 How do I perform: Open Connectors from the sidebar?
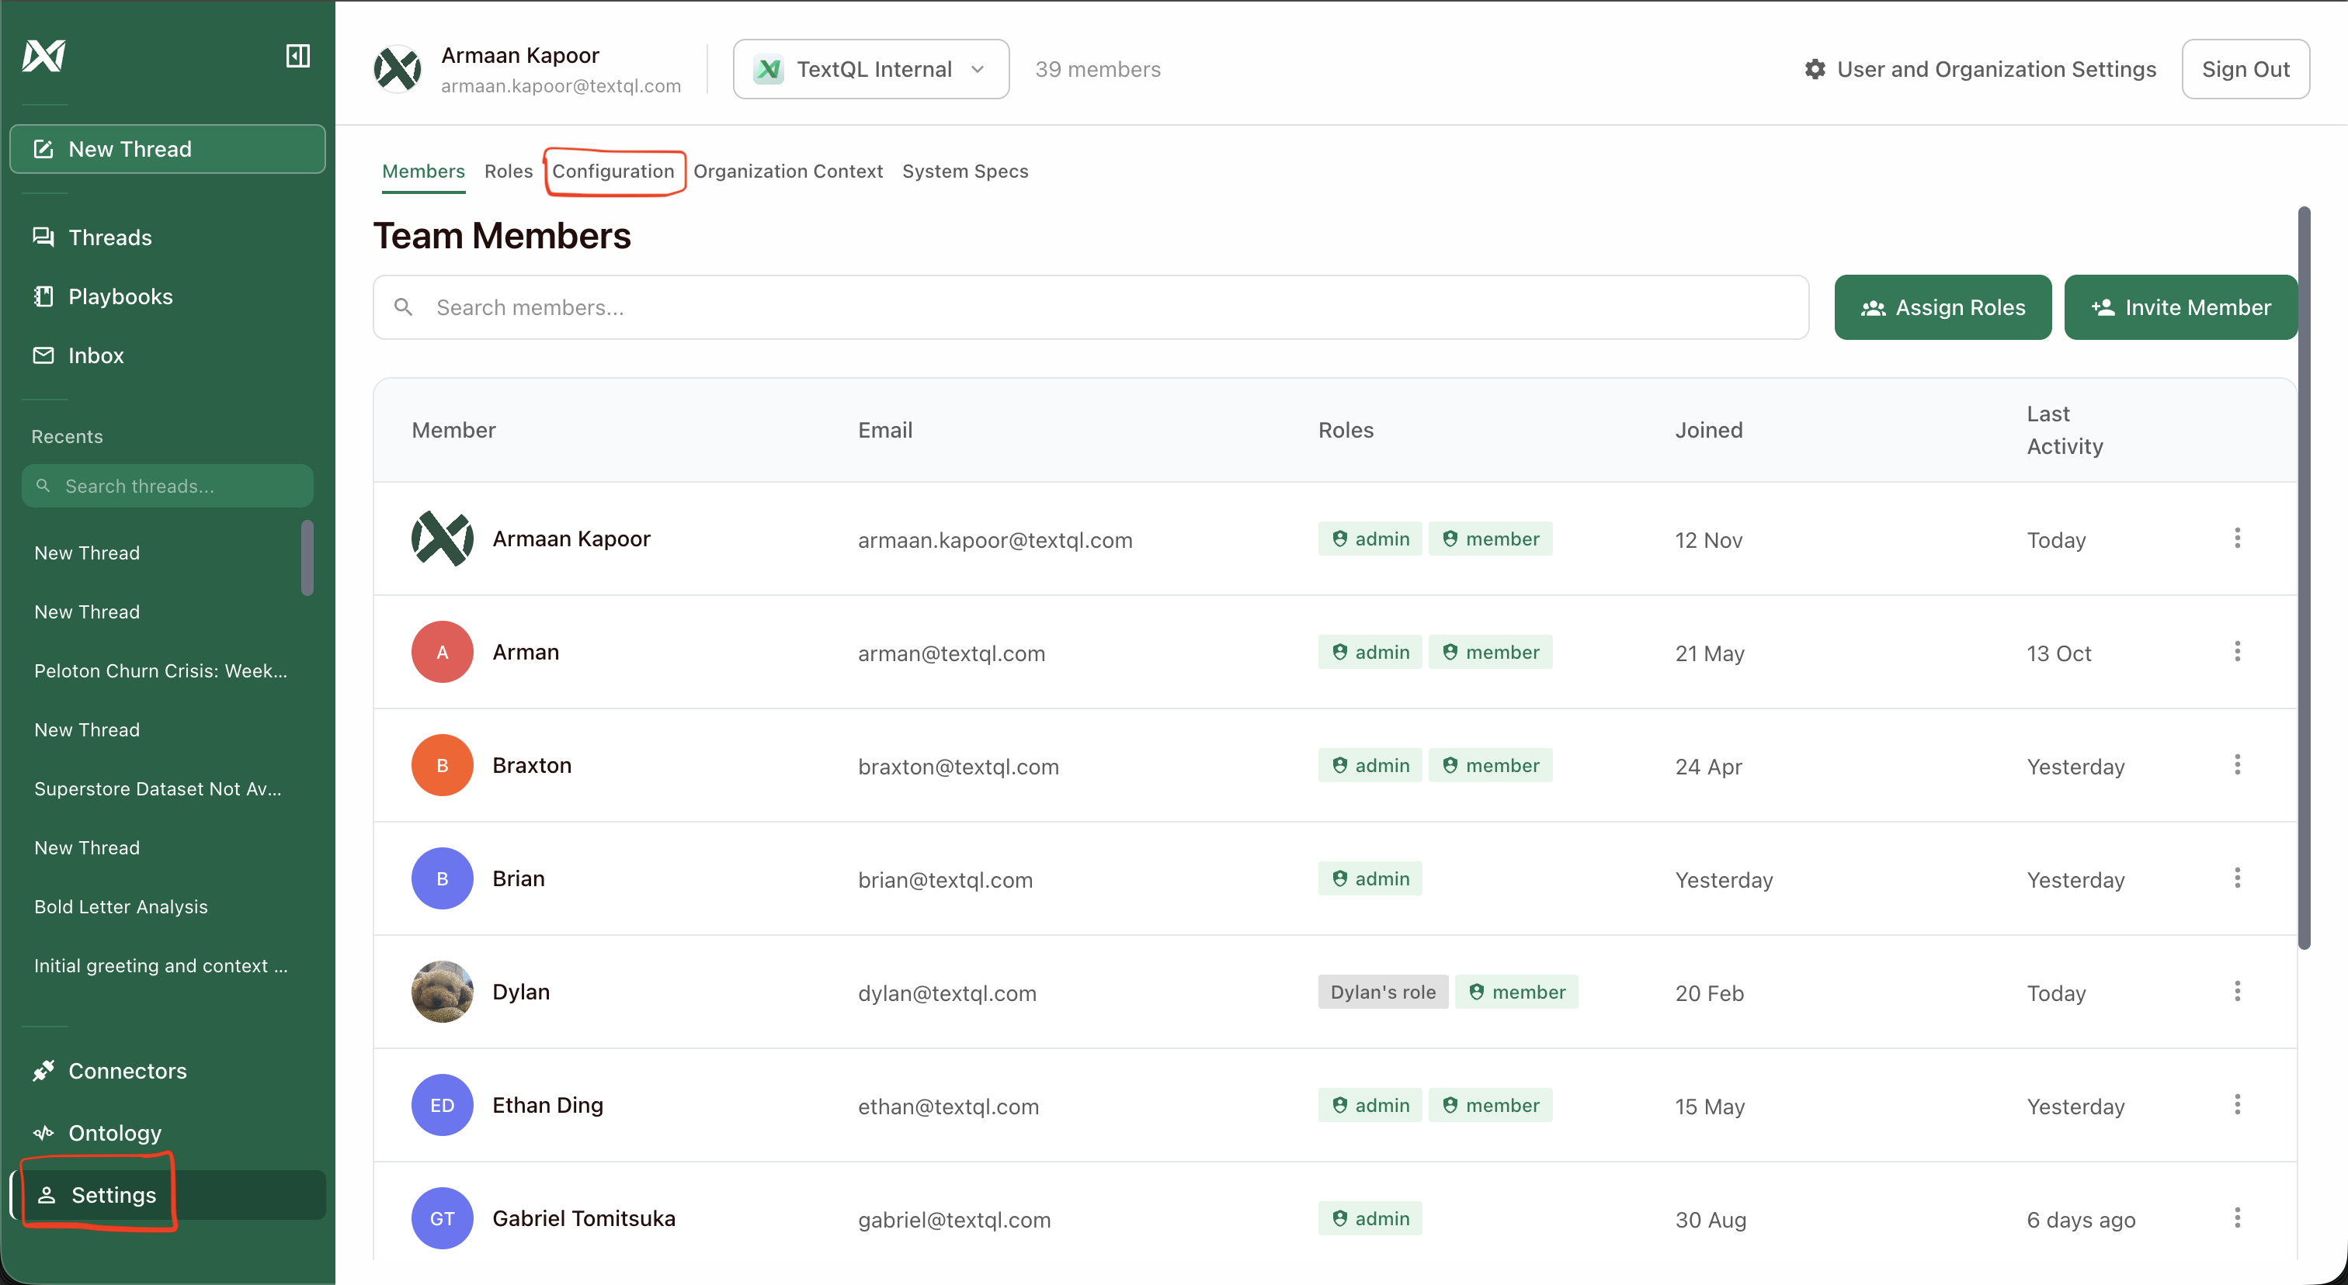point(127,1071)
